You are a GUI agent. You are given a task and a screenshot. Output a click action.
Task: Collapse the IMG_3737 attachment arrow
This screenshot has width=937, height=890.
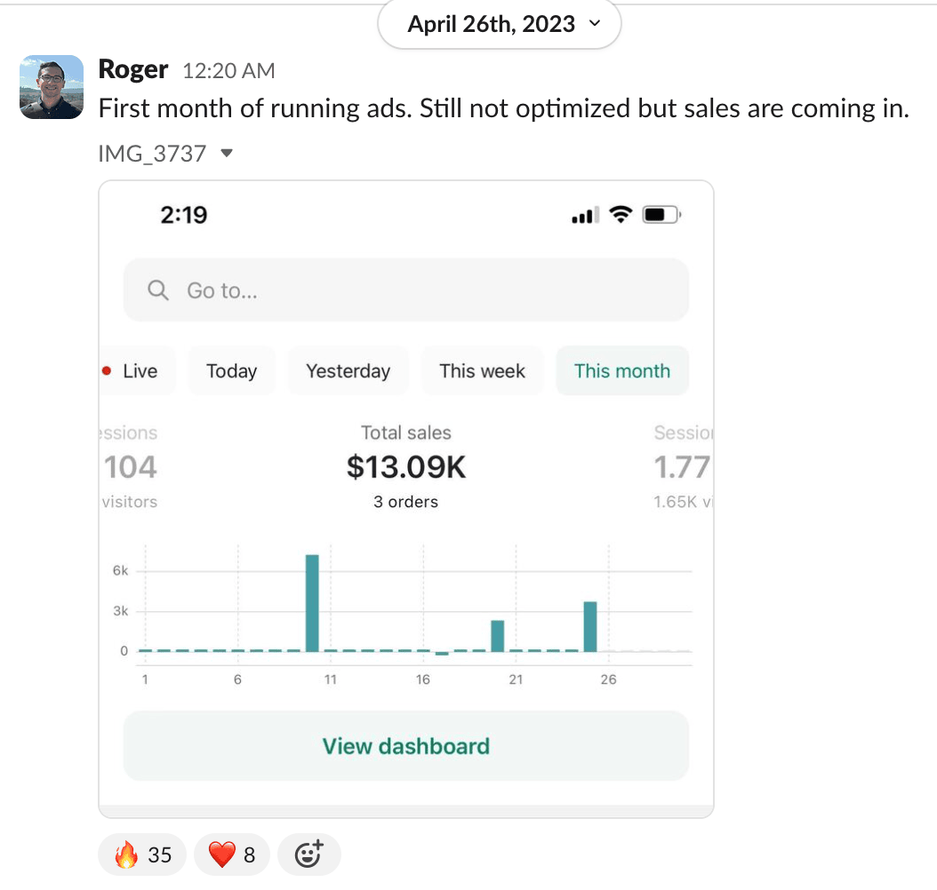(227, 154)
